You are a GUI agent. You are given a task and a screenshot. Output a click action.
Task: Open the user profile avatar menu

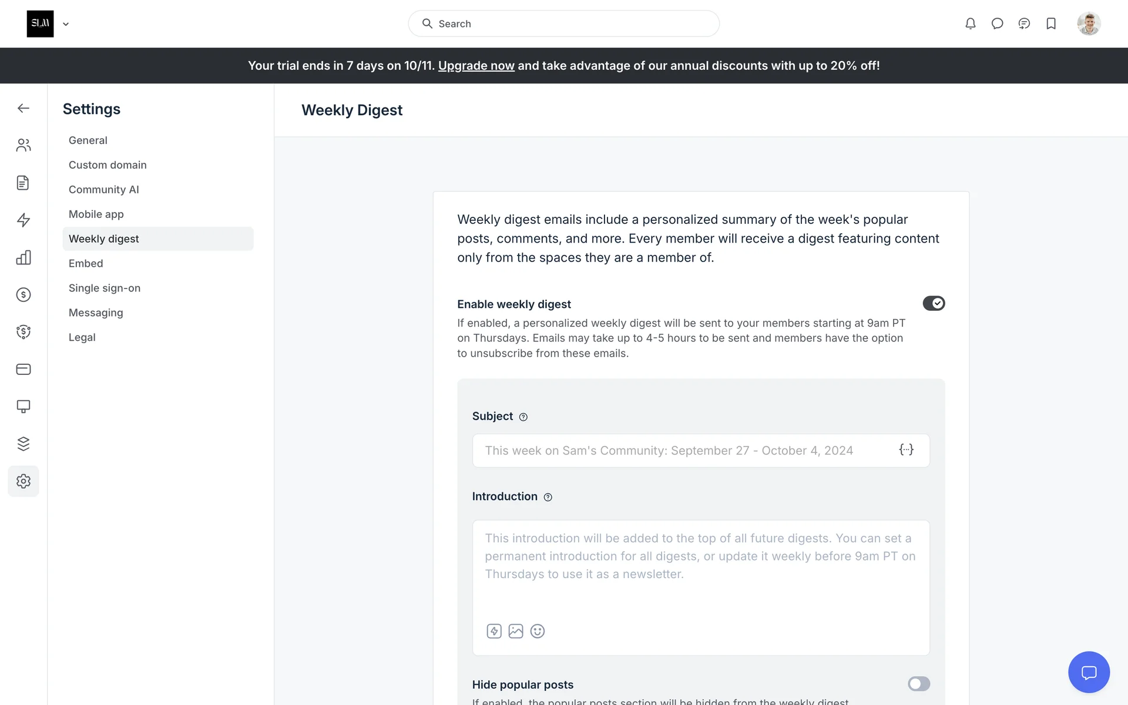point(1088,23)
